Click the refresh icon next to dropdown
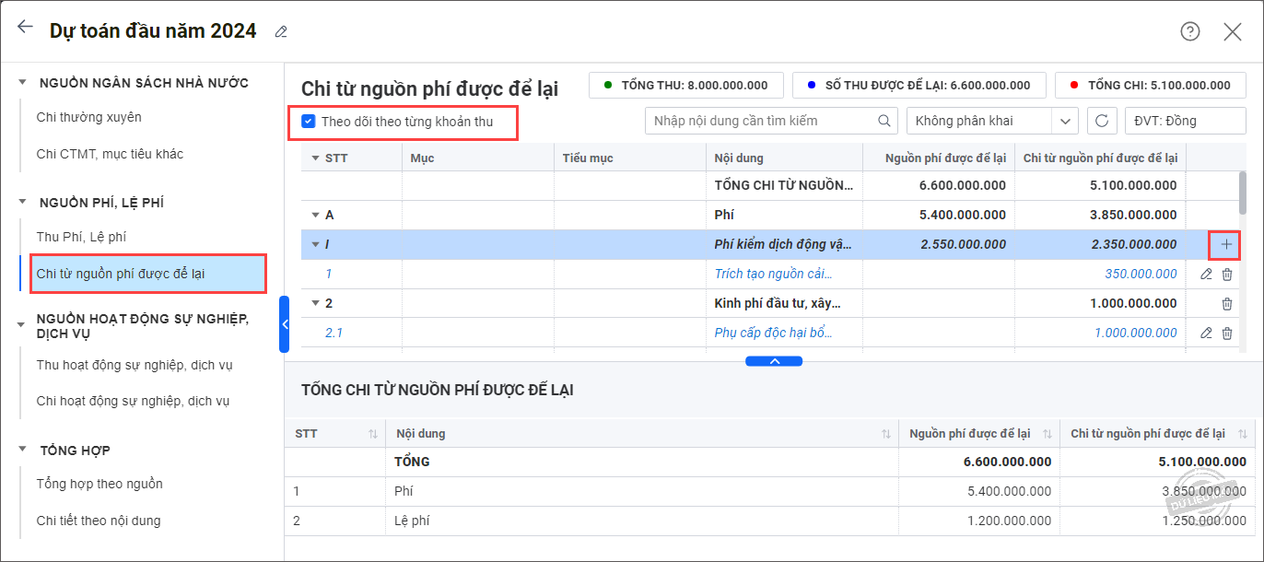Screen dimensions: 1264x562 point(1102,121)
